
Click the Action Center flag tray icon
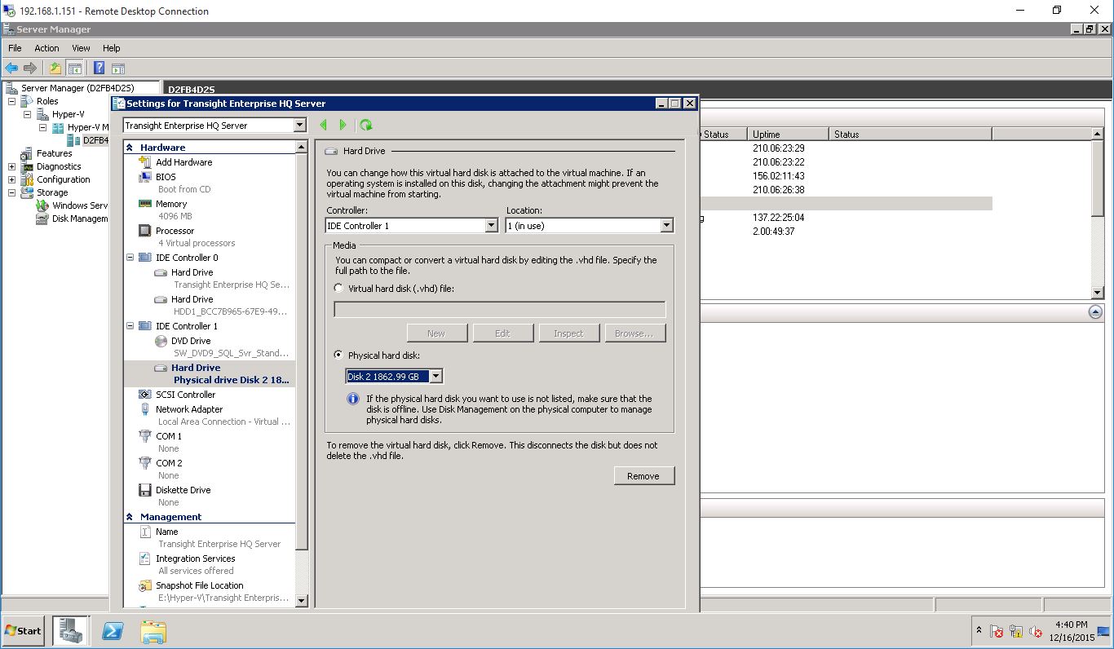tap(997, 631)
